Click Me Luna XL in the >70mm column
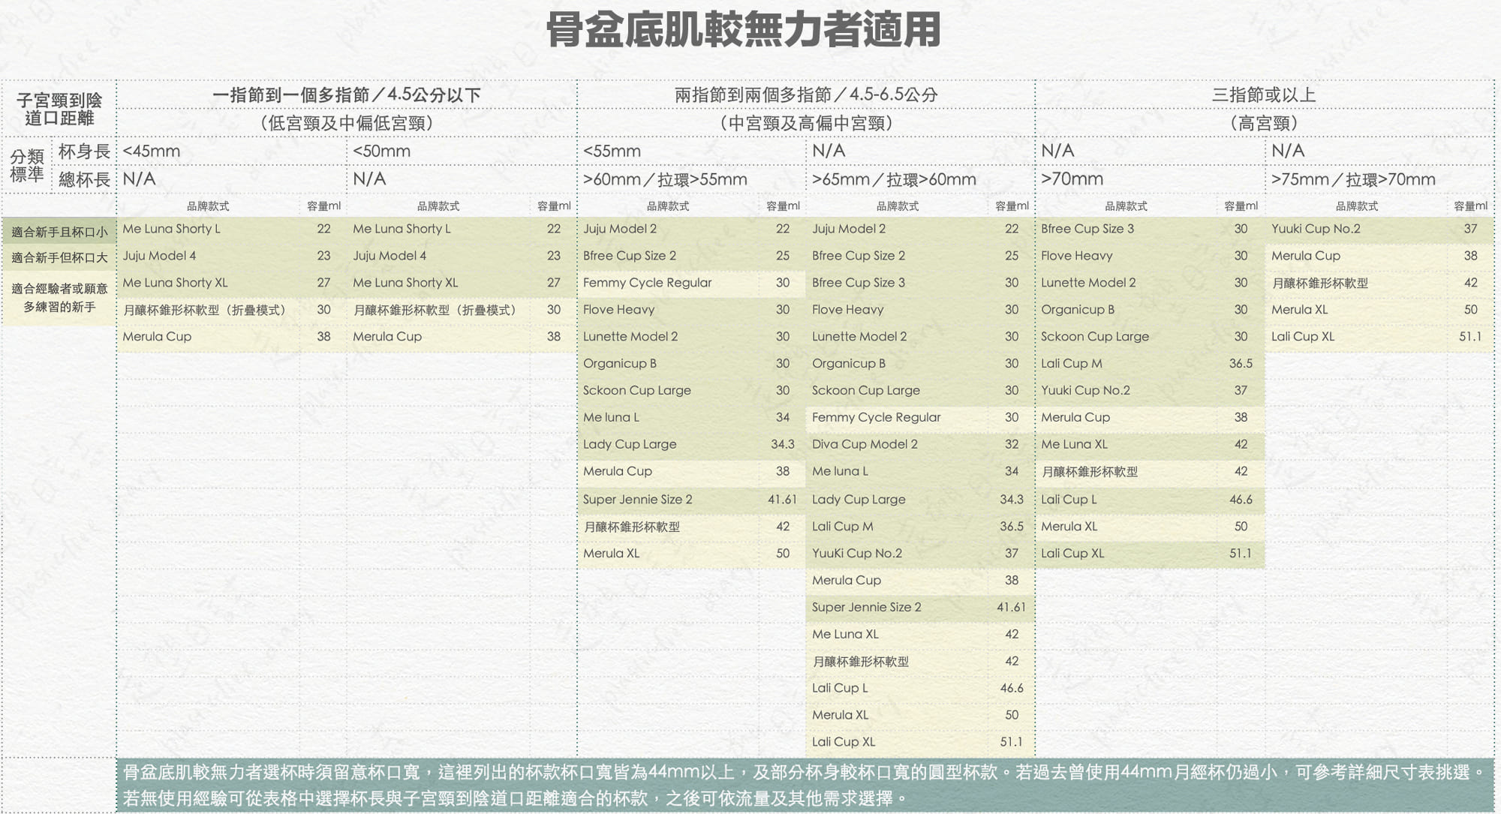Image resolution: width=1501 pixels, height=814 pixels. (x=1074, y=444)
